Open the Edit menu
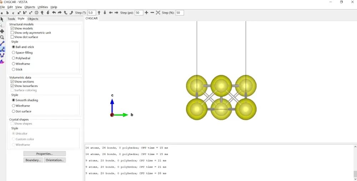The height and width of the screenshot is (181, 357). [10, 7]
